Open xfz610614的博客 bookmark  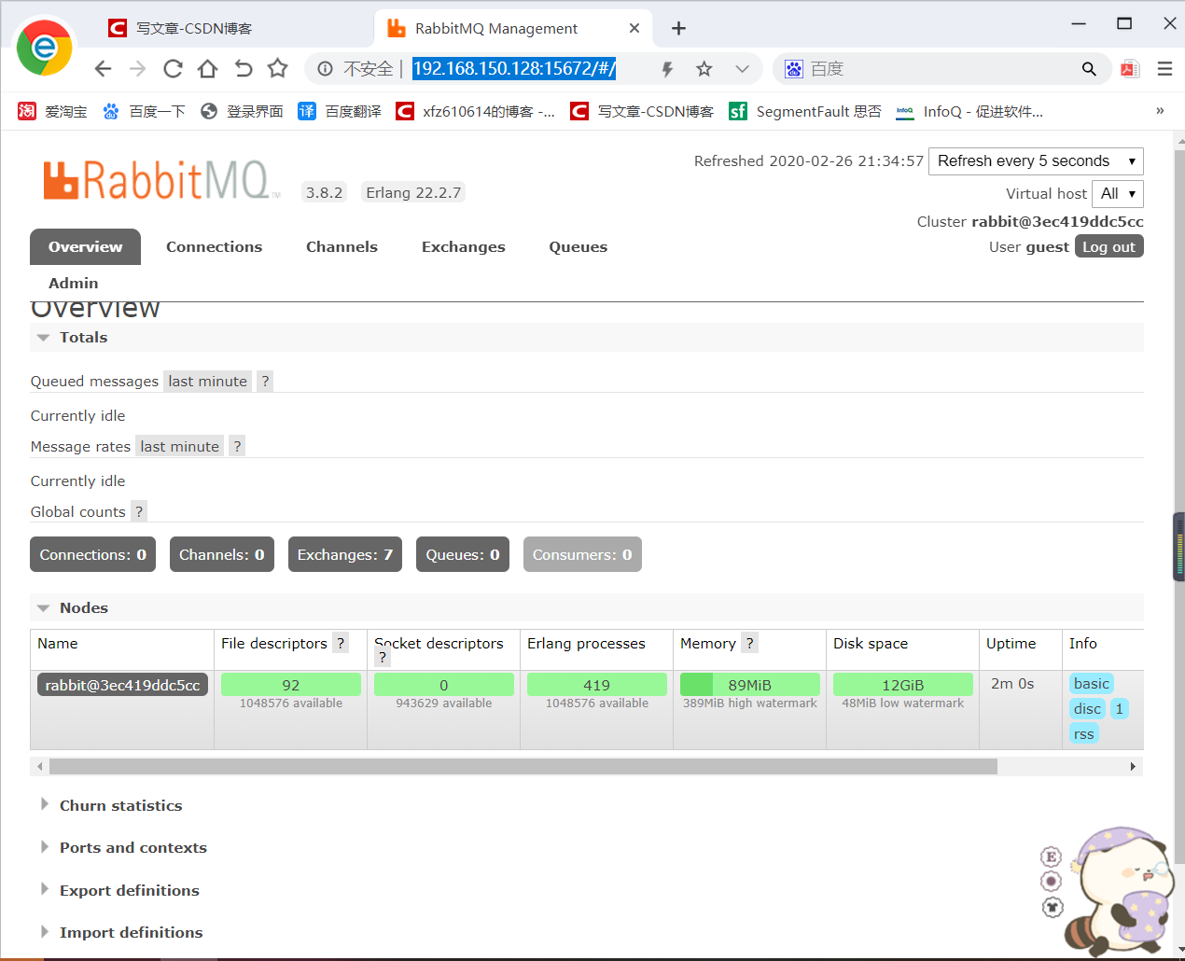click(475, 111)
